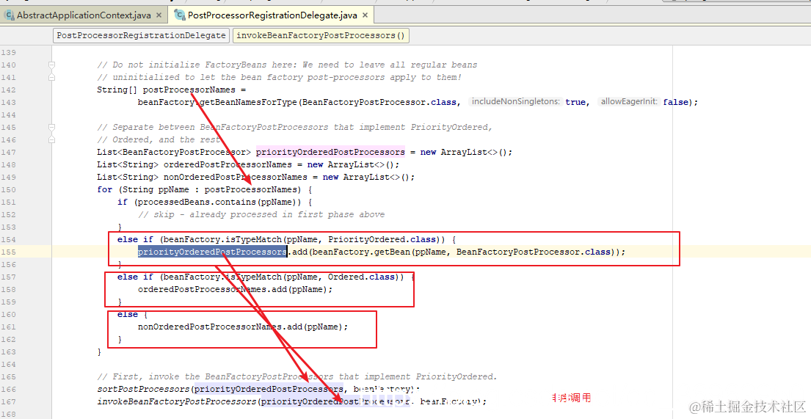
Task: Switch to the AbstractApplicationContext.java tab
Action: pyautogui.click(x=83, y=15)
